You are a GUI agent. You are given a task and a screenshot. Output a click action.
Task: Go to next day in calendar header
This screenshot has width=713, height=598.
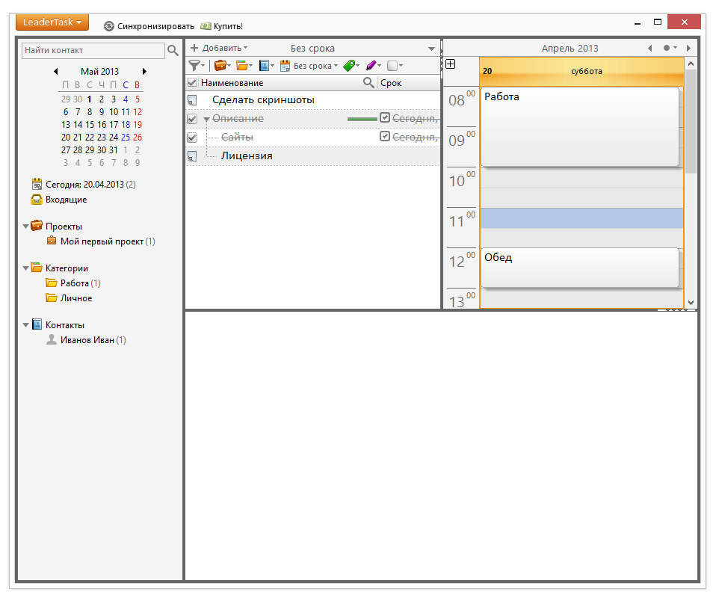(688, 48)
